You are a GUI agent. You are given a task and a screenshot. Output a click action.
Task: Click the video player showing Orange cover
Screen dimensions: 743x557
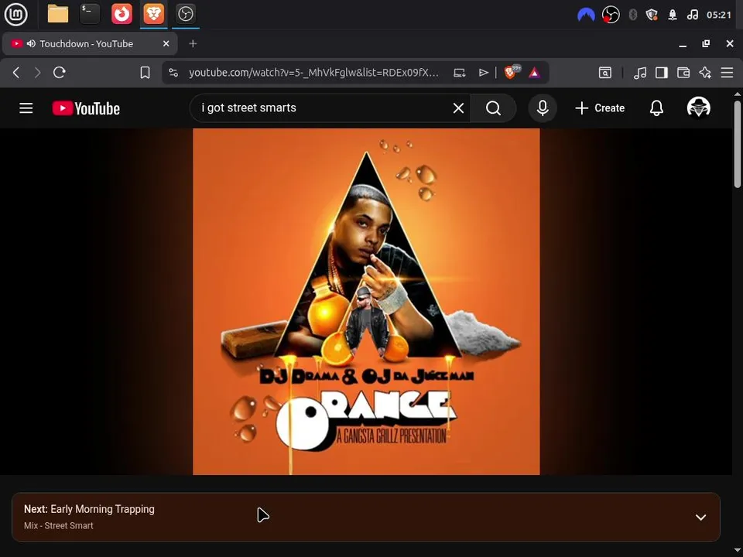366,302
